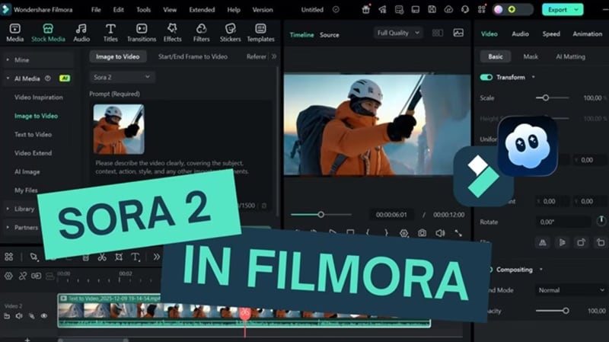Take a snapshot with the camera icon
Screen dimensions: 609x342
click(422, 233)
